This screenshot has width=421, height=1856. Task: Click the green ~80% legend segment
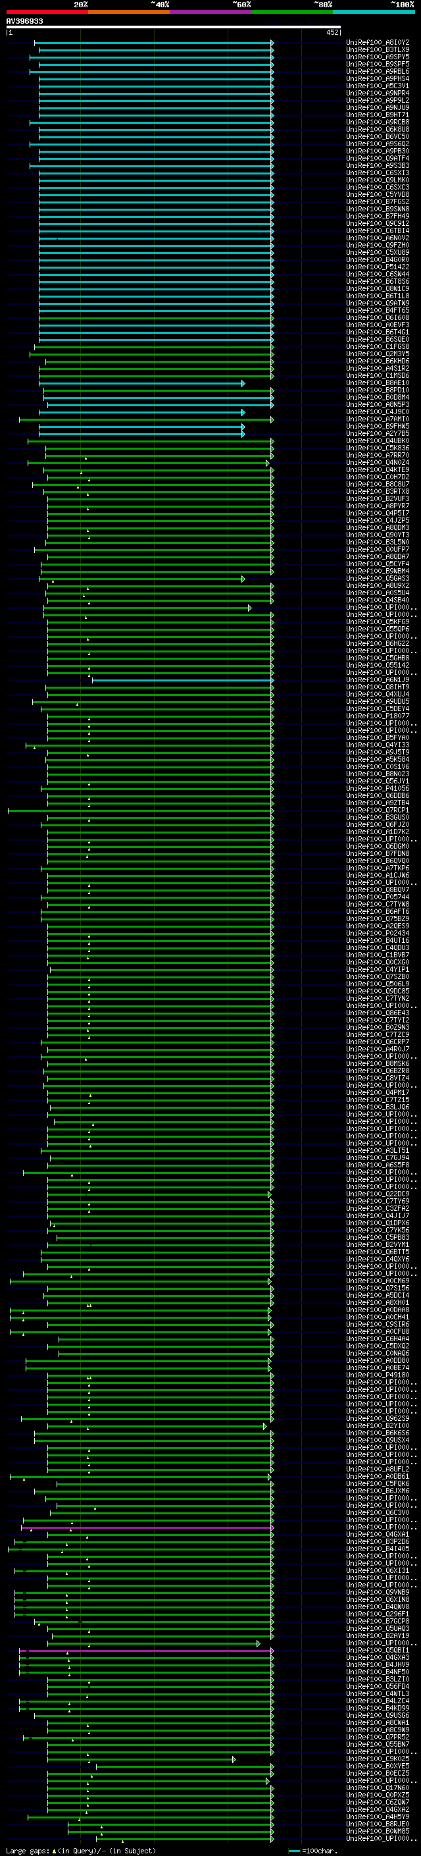292,13
